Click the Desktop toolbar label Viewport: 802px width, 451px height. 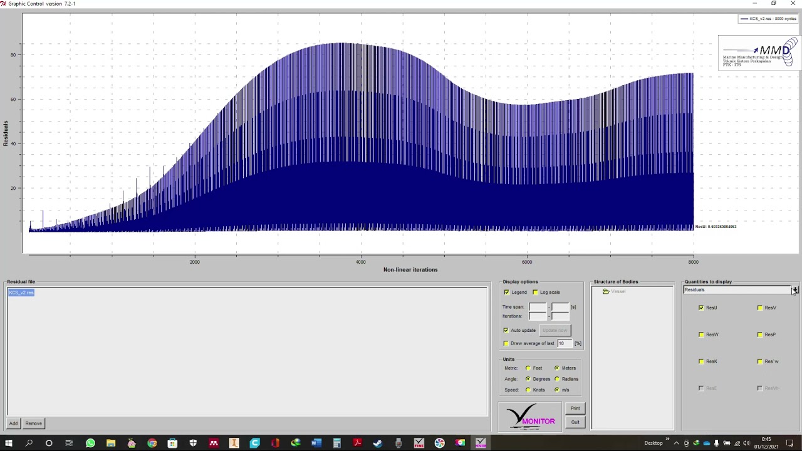click(654, 443)
